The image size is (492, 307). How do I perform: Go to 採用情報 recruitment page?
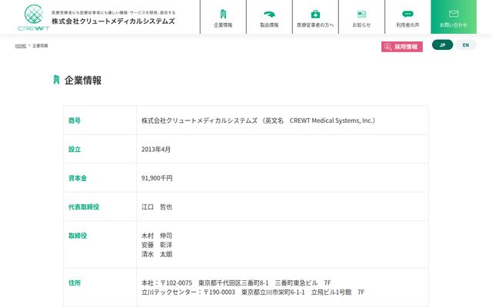tap(402, 47)
